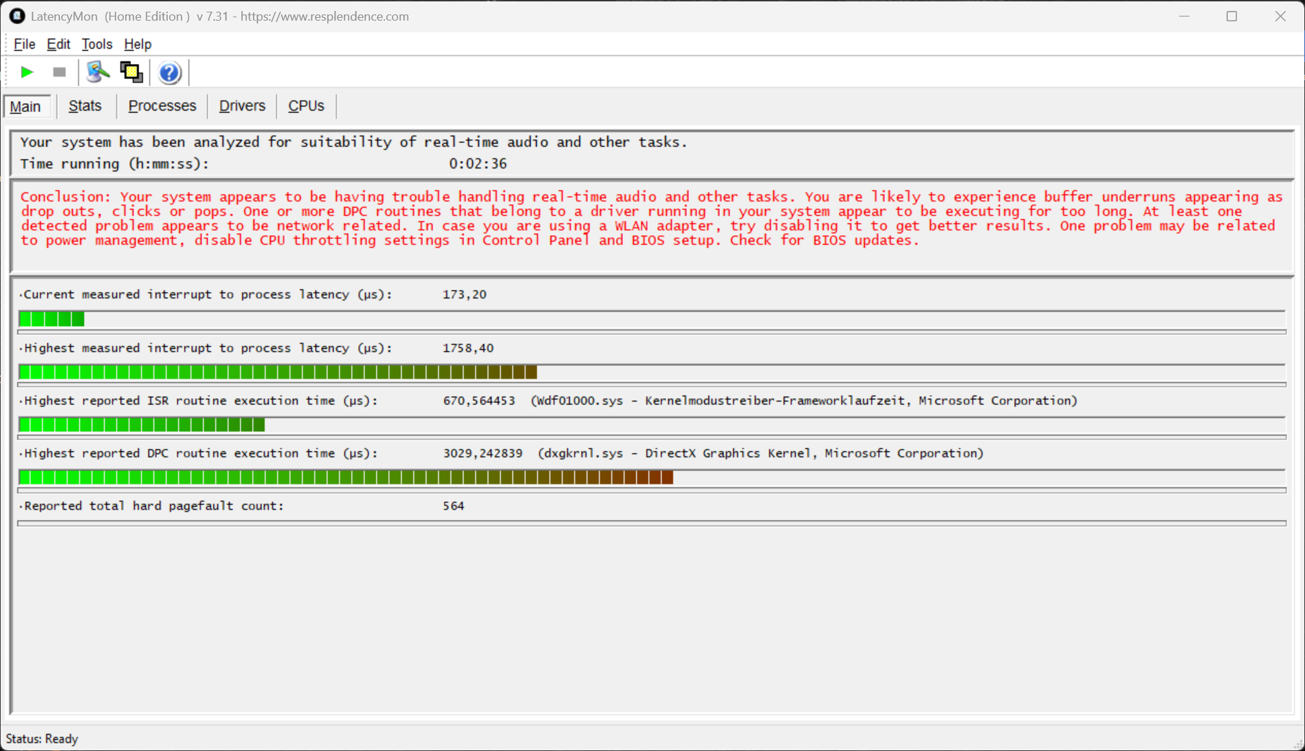Image resolution: width=1305 pixels, height=751 pixels.
Task: Select the Main tab
Action: pos(25,107)
